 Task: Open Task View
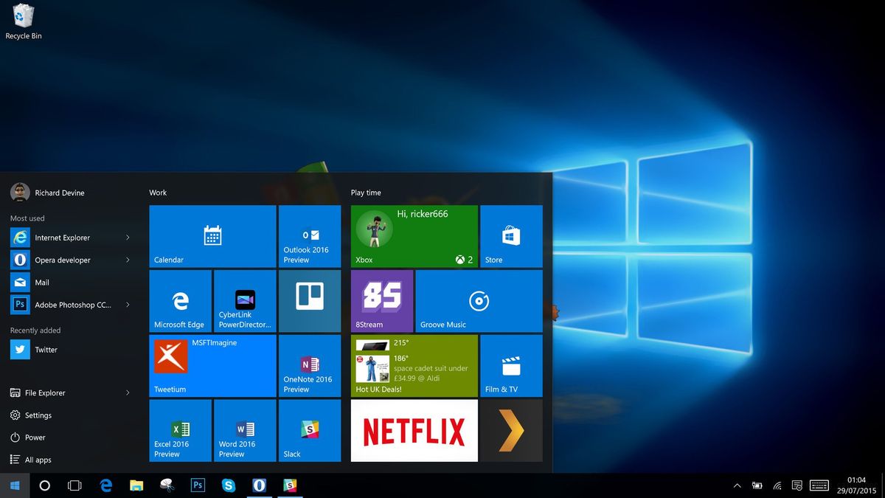(74, 485)
